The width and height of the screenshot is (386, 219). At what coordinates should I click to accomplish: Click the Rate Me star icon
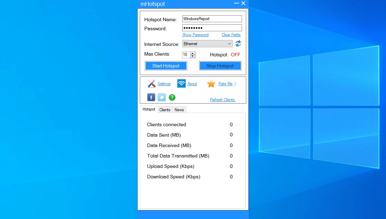211,83
